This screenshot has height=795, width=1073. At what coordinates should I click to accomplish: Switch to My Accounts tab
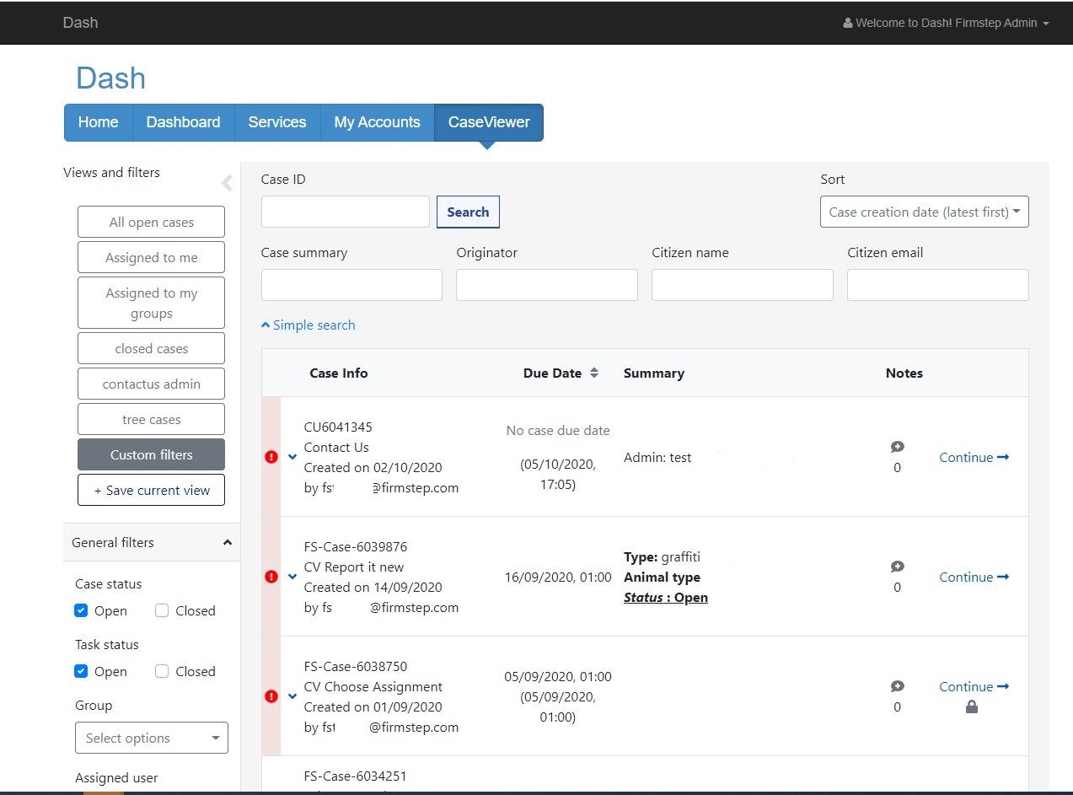pos(377,122)
